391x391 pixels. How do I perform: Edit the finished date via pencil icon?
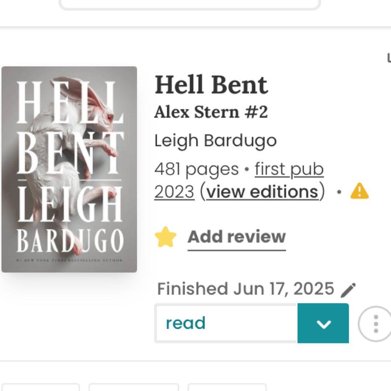[x=348, y=290]
